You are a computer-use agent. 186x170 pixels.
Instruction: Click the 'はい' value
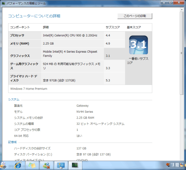pyautogui.click(x=79, y=136)
